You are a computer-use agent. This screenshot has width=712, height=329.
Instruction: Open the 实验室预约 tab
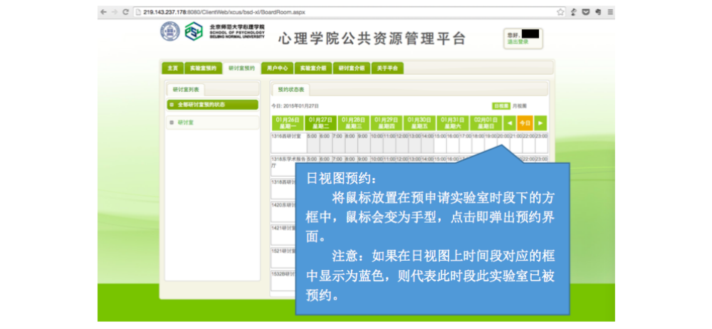203,68
